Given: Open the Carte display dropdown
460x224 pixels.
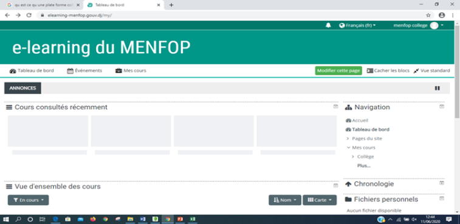Looking at the screenshot, I should tap(320, 200).
